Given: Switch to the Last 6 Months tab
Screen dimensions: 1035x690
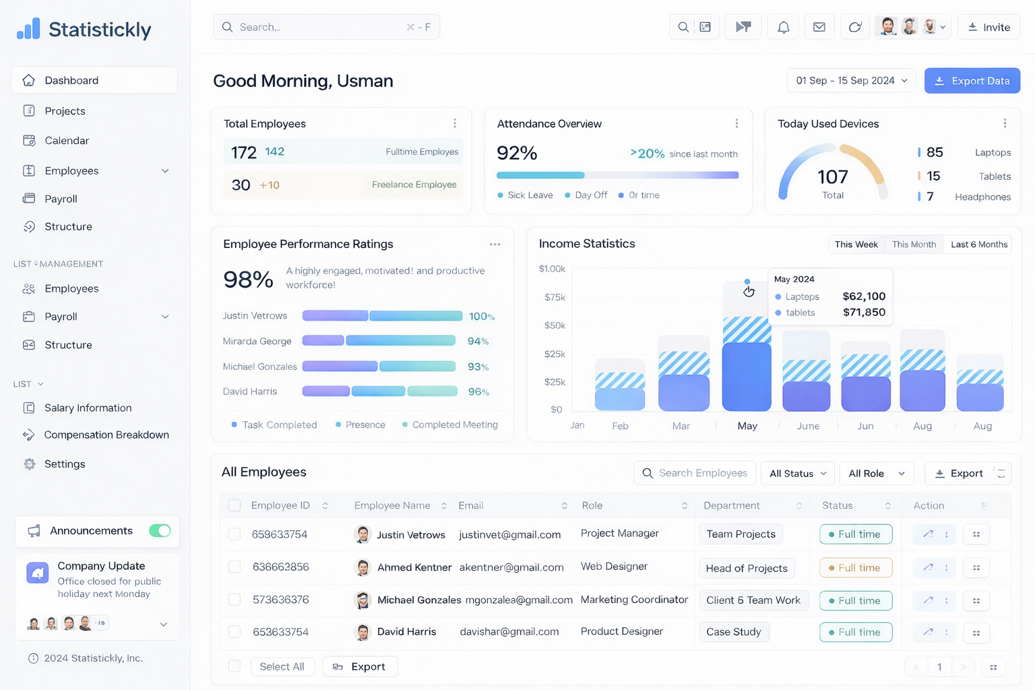Looking at the screenshot, I should 978,244.
